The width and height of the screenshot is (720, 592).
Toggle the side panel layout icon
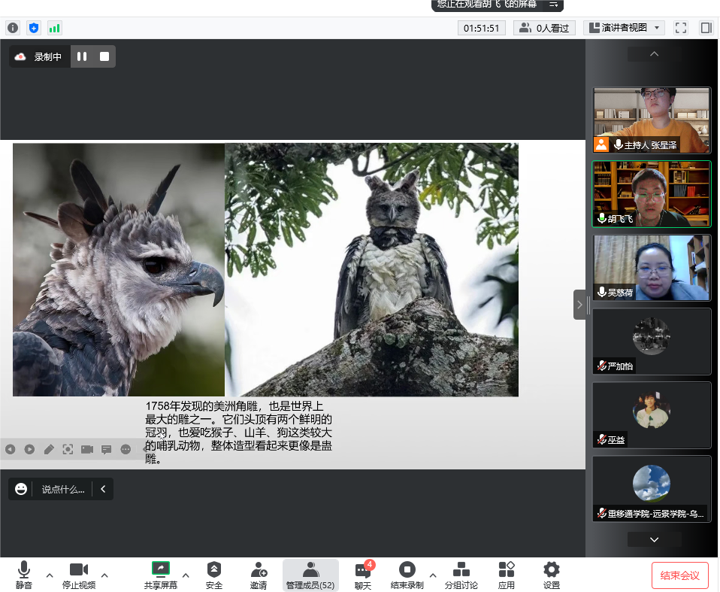706,28
